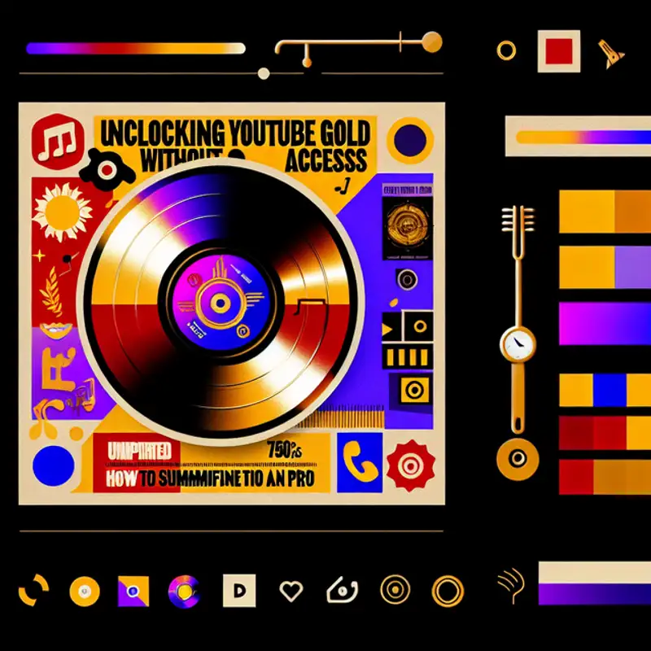Click the solid gold disc in bottom row
This screenshot has height=651, width=651.
(85, 592)
